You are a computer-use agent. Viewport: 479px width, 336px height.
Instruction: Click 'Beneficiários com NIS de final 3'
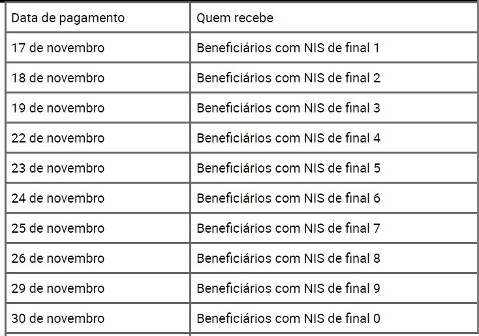pos(288,108)
